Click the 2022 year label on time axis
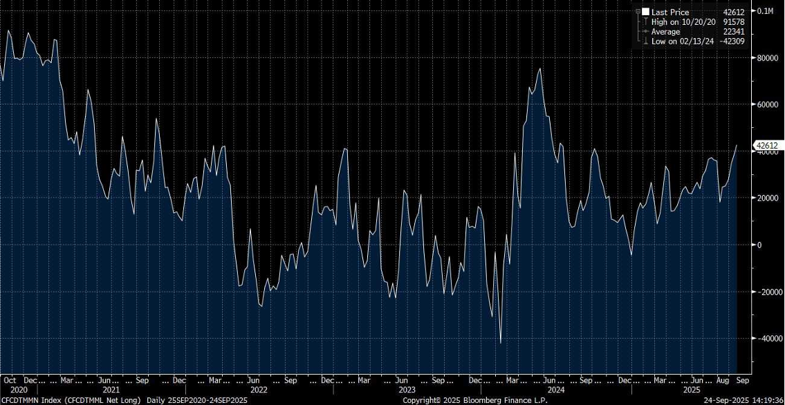The image size is (785, 405). [x=259, y=390]
